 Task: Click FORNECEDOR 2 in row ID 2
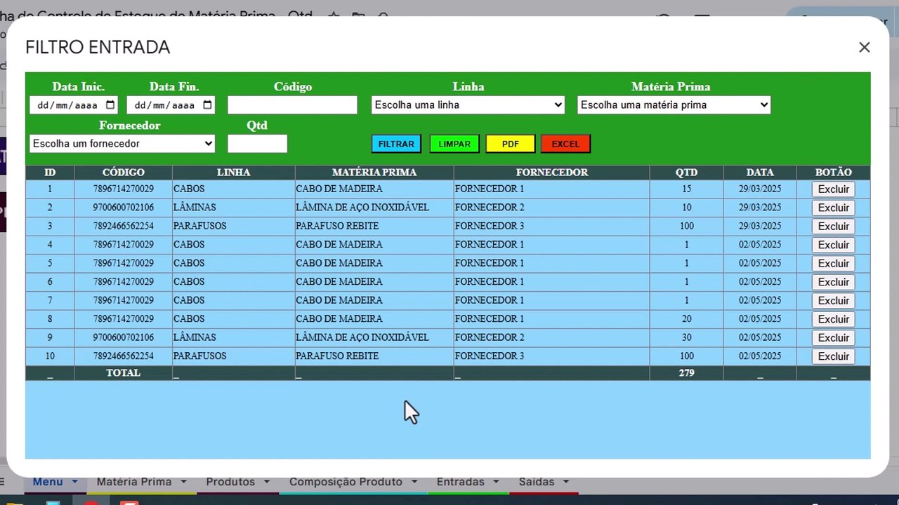490,208
